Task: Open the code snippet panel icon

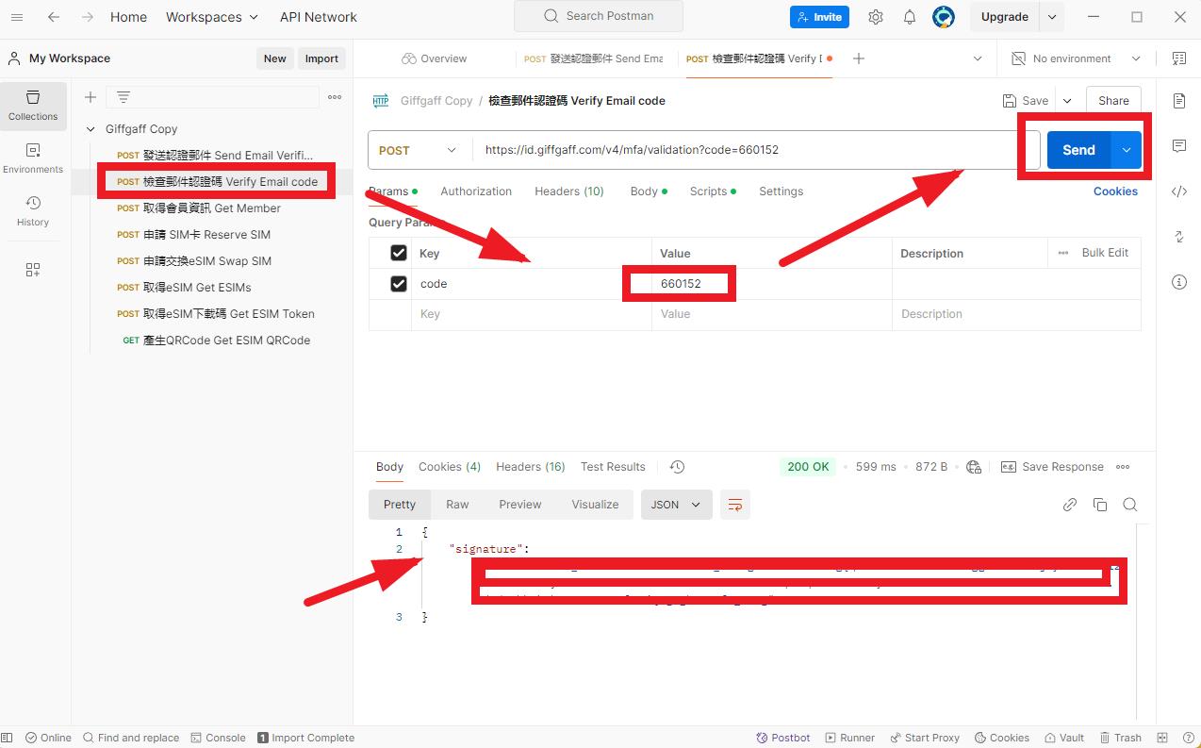Action: 1179,191
